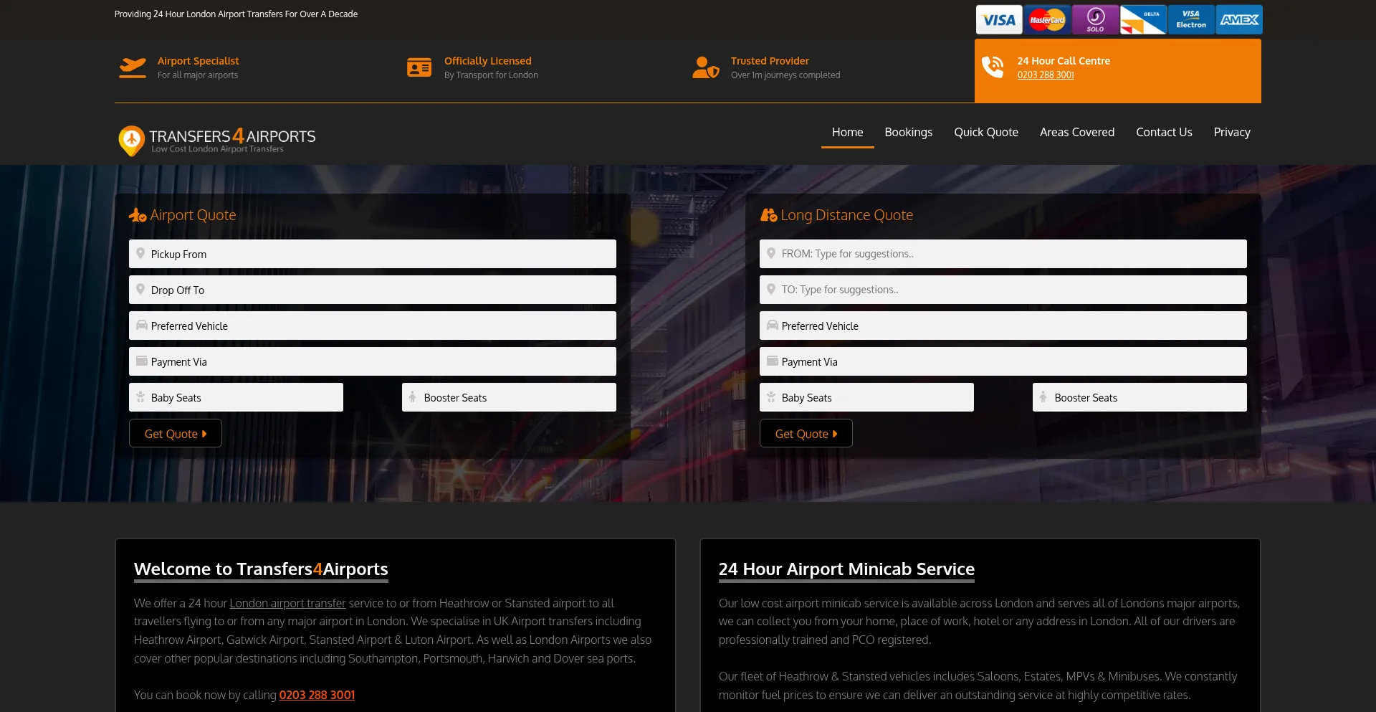Switch to the Areas Covered page
1376x712 pixels.
tap(1076, 132)
